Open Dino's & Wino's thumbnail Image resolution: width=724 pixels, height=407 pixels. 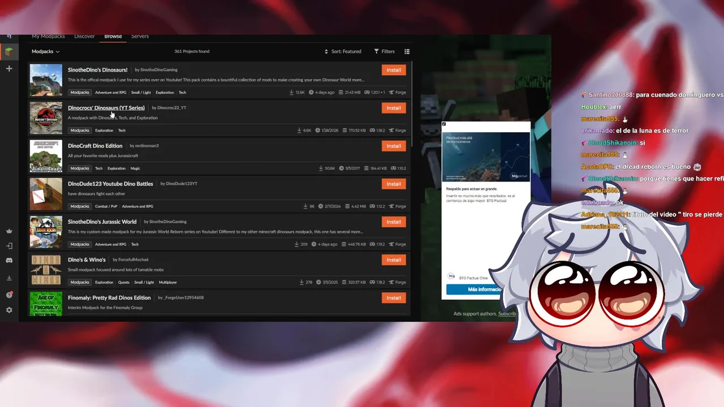click(x=46, y=270)
